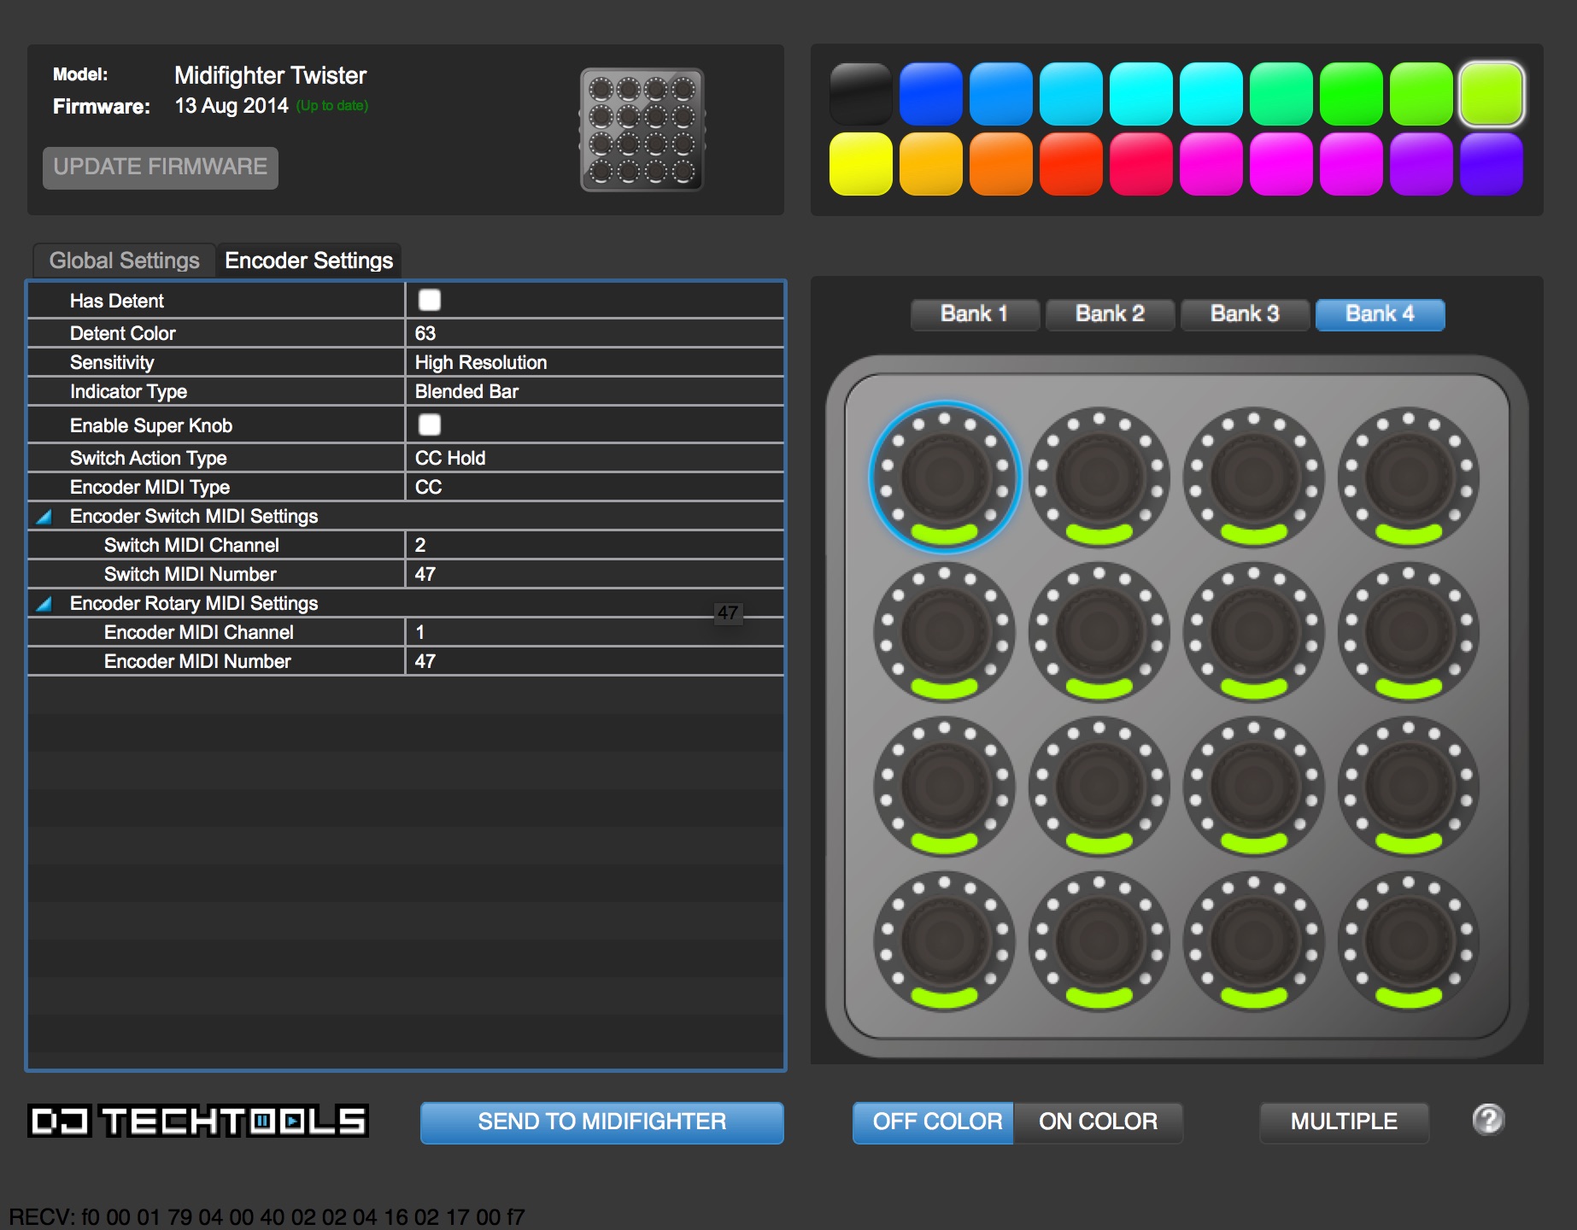Edit the Switch MIDI Channel value 2

[595, 545]
